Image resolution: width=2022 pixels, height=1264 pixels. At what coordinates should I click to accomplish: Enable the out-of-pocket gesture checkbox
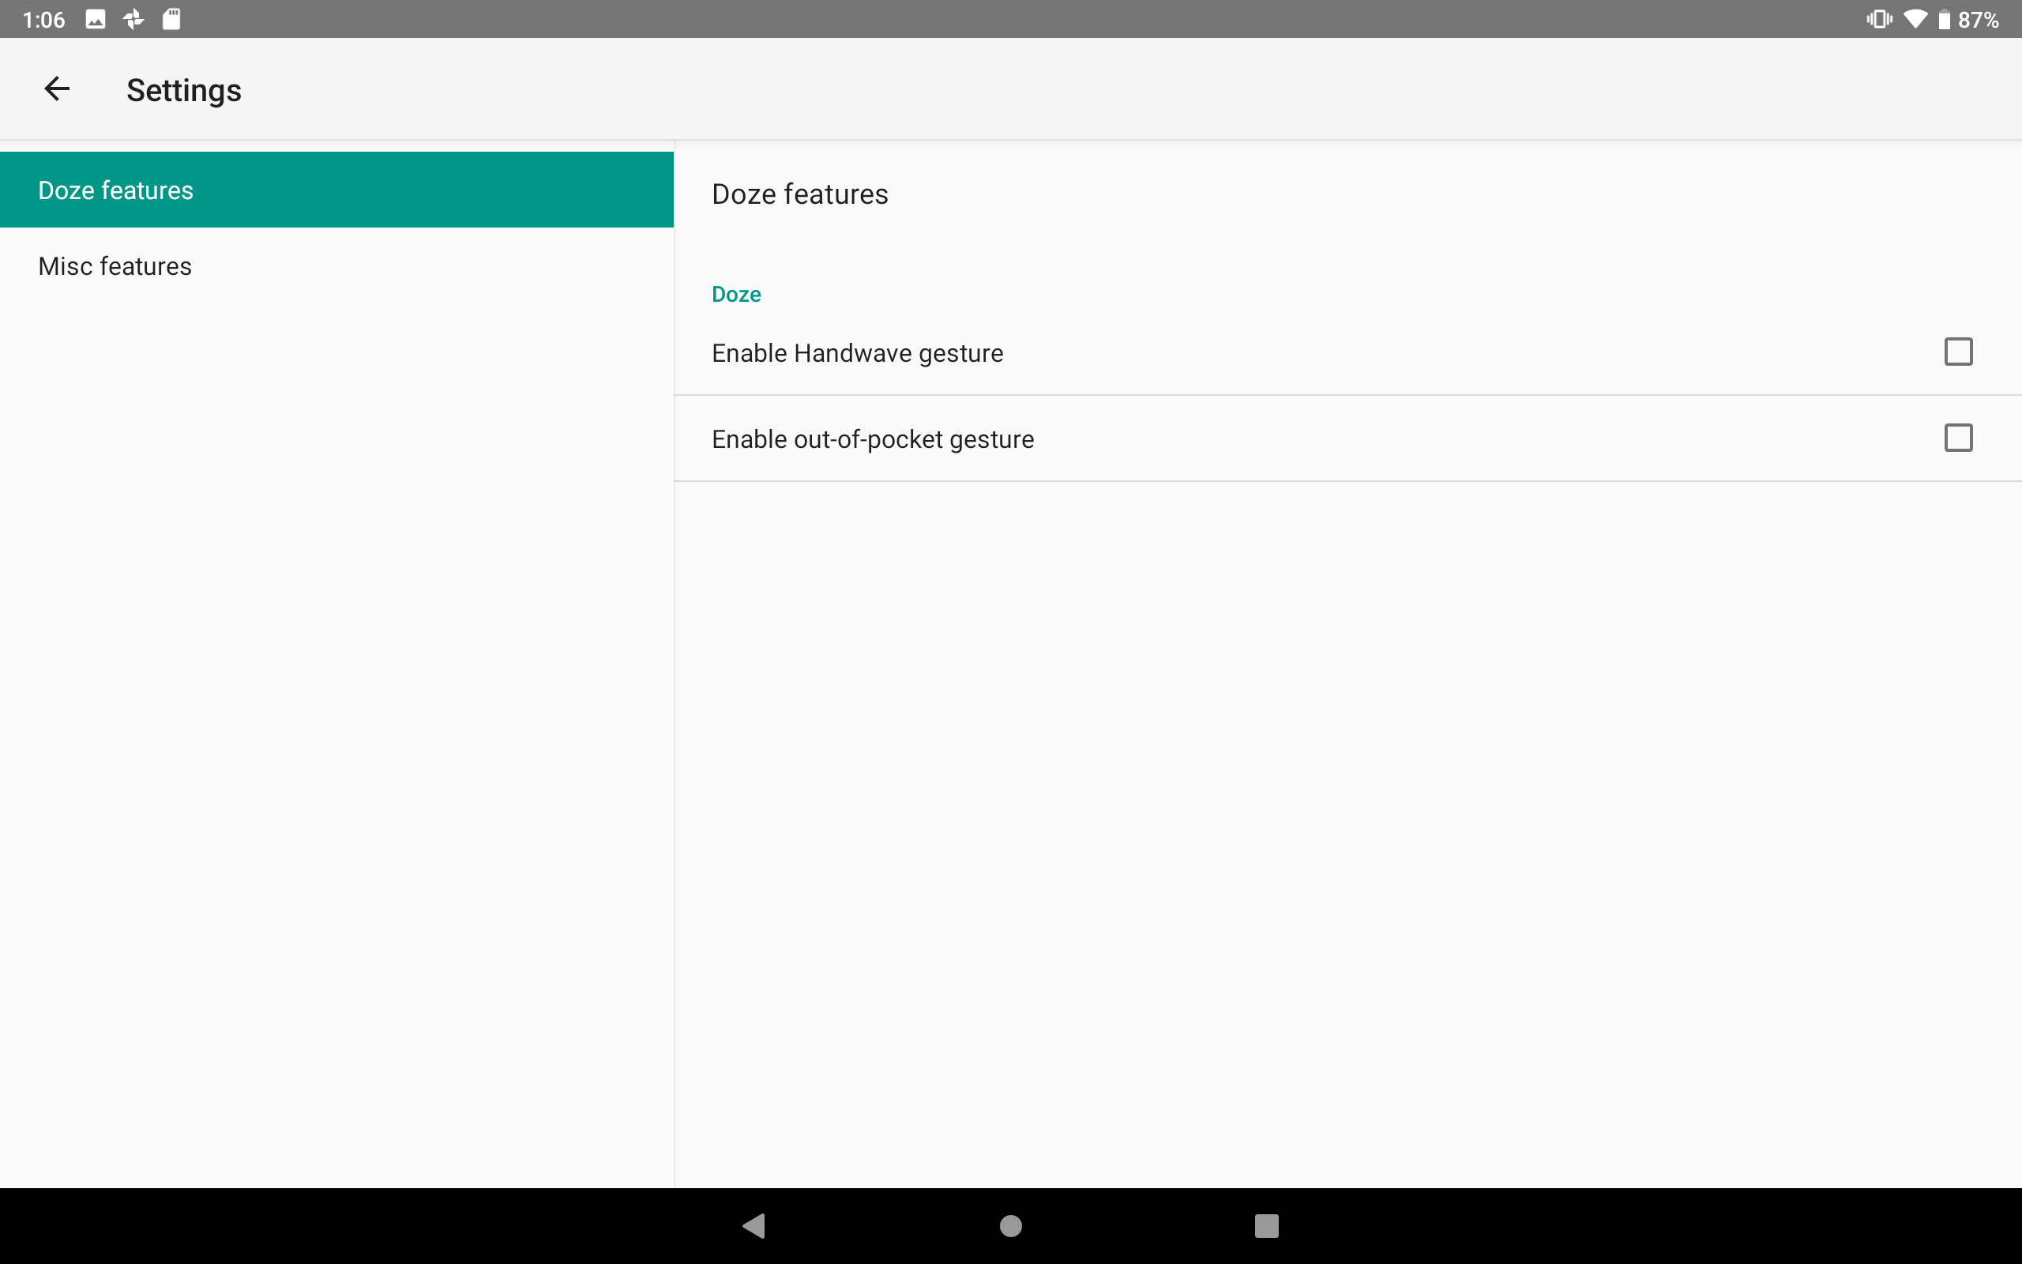(x=1958, y=438)
